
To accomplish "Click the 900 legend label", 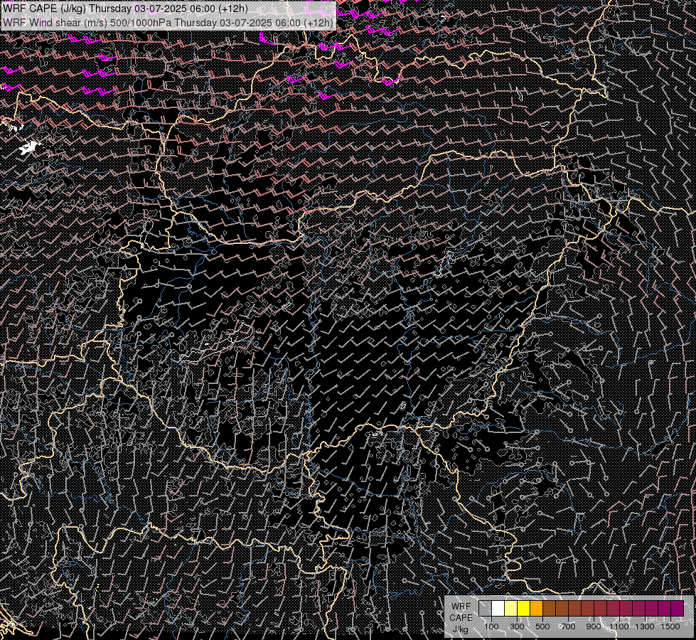I will 594,626.
